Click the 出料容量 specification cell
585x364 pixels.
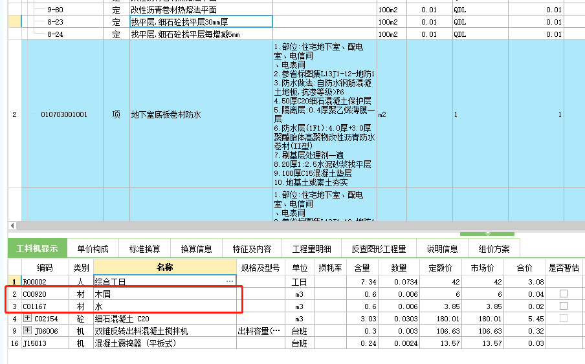tap(259, 331)
